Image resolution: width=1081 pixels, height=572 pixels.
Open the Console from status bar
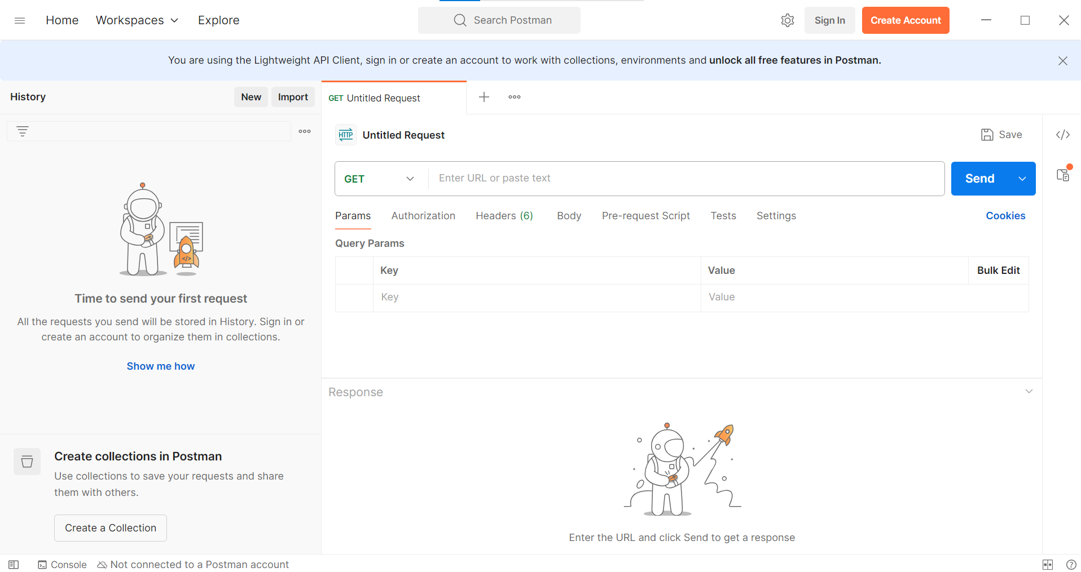(x=62, y=565)
